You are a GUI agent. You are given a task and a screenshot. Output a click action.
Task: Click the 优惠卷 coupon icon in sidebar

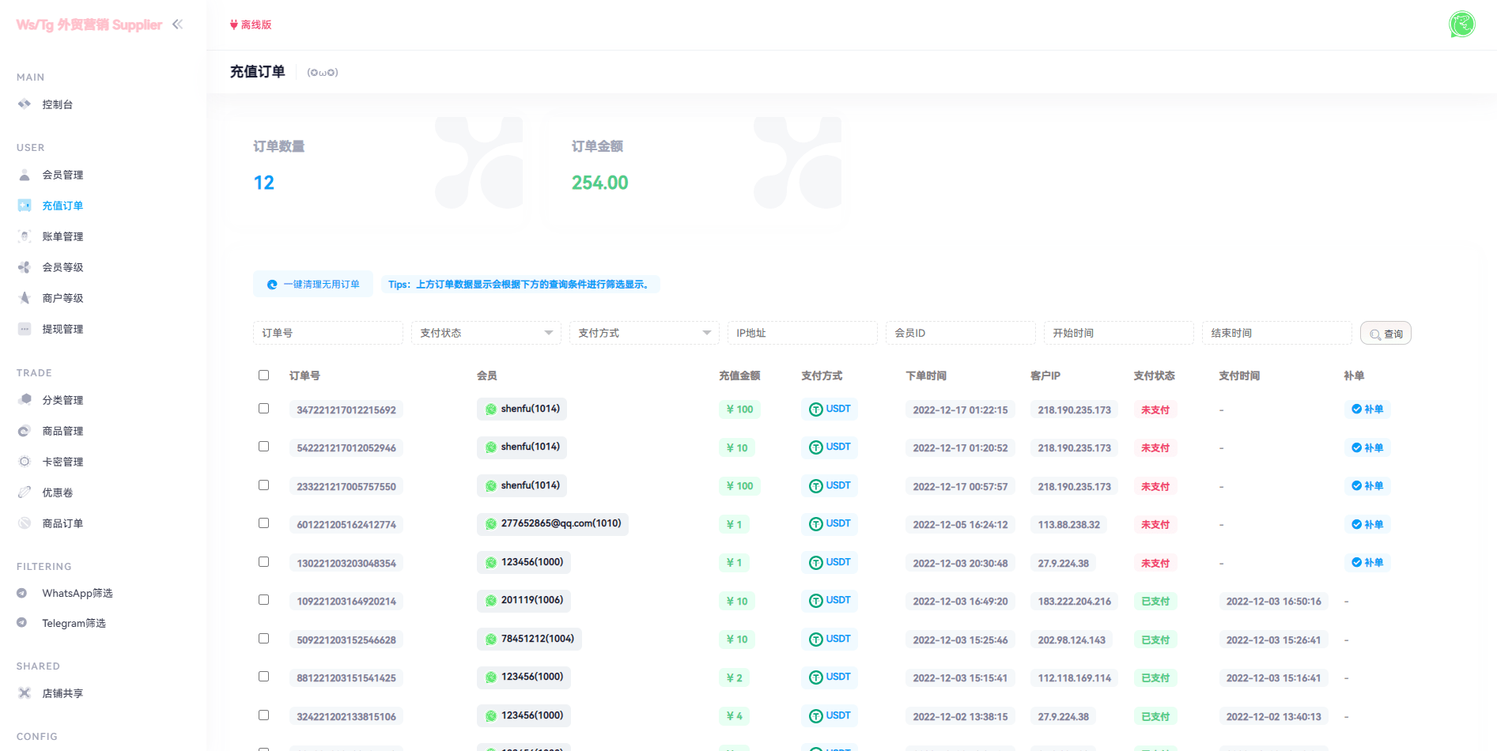click(25, 492)
